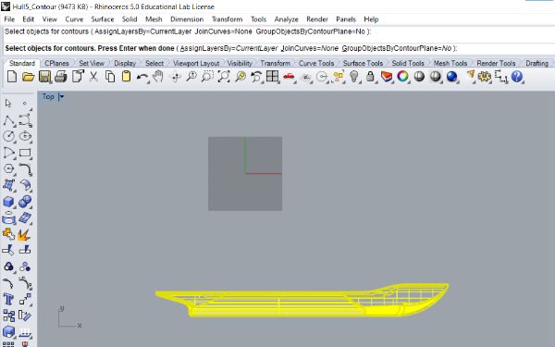The height and width of the screenshot is (347, 555).
Task: Select the Polyline tool in the sidebar
Action: [x=8, y=120]
